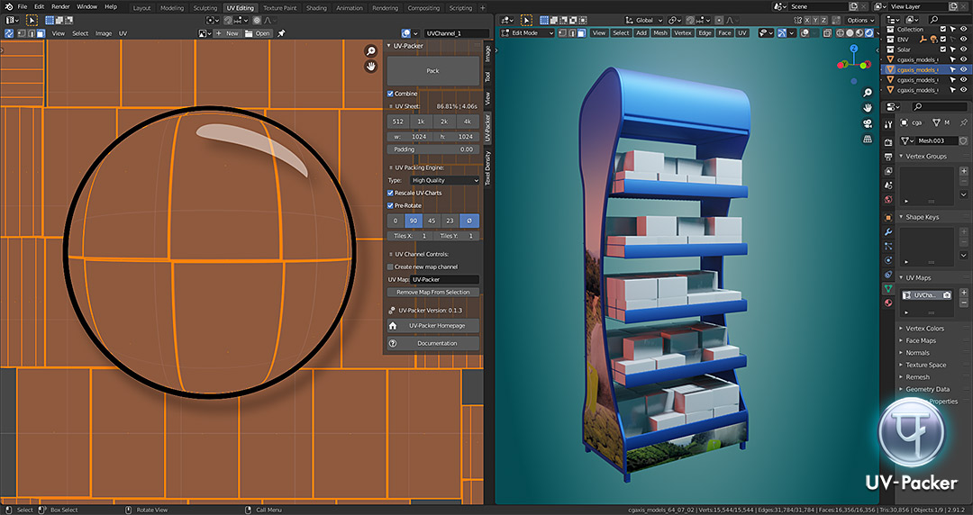The image size is (973, 515).
Task: Open the View Layer properties tab icon
Action: (x=888, y=171)
